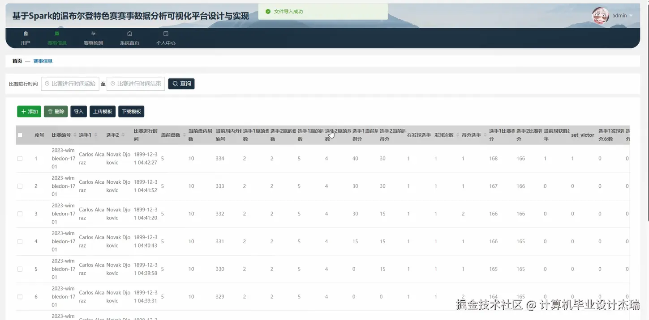Click the cell with value 330
Viewport: 649px width, 320px height.
pyautogui.click(x=220, y=269)
